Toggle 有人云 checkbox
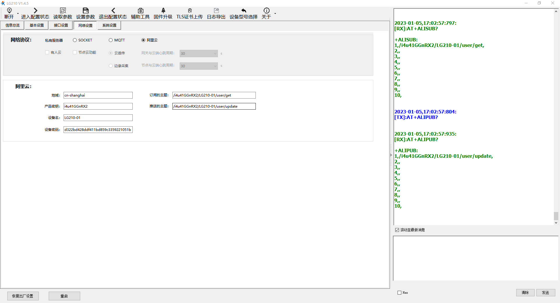Image resolution: width=560 pixels, height=303 pixels. click(x=47, y=52)
